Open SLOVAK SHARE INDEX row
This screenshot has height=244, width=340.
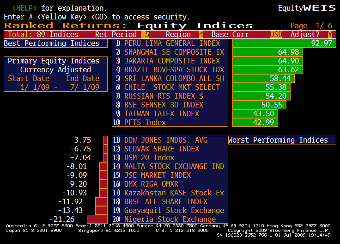[170, 149]
